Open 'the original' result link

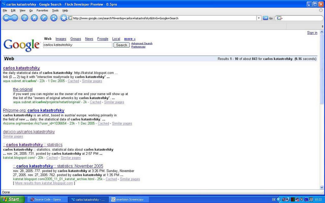coord(23,89)
